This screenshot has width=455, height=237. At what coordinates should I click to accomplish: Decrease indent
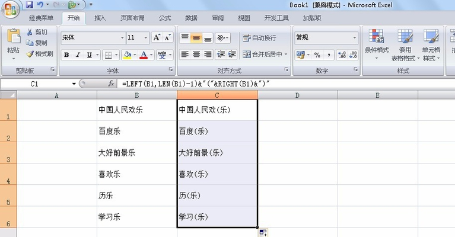221,55
